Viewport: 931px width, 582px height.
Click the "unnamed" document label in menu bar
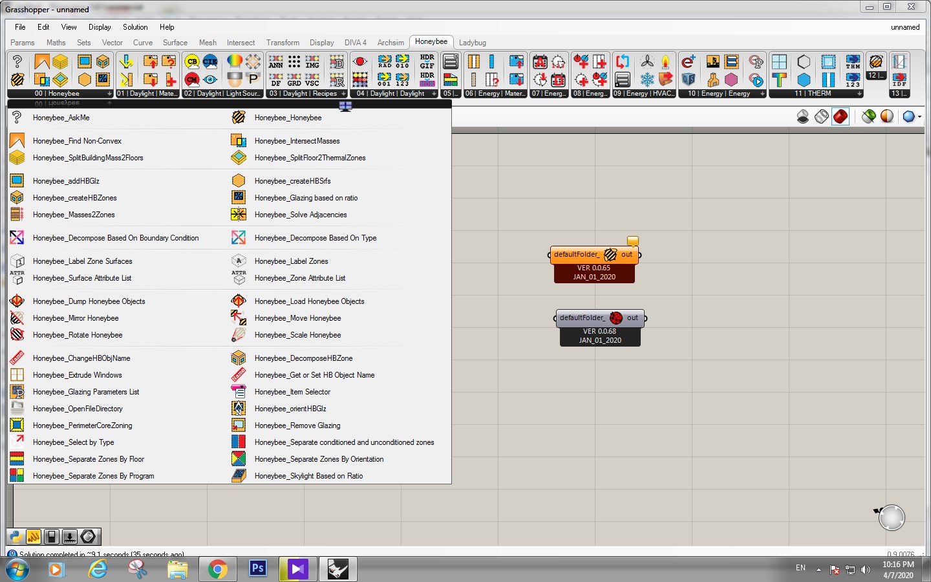(x=905, y=27)
